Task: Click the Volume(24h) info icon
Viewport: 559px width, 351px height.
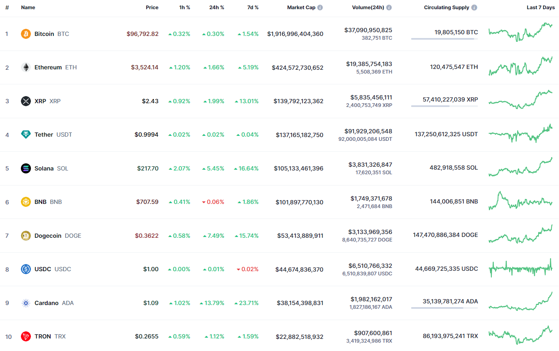Action: coord(389,8)
